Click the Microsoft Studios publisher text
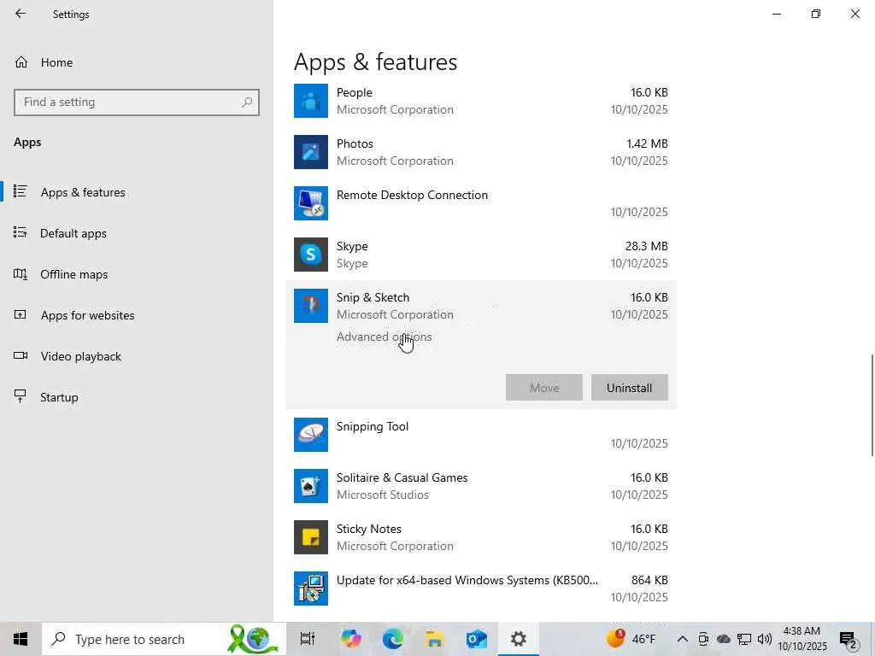This screenshot has width=875, height=656. (382, 495)
